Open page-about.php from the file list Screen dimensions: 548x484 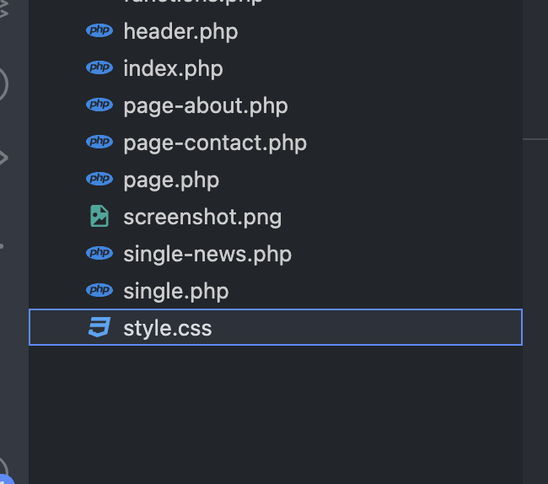tap(206, 105)
